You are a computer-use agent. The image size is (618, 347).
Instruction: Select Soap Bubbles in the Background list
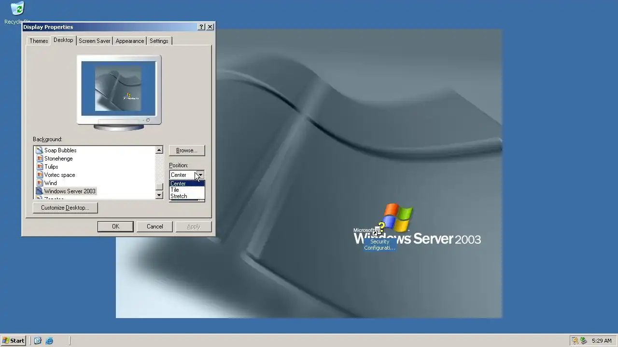pyautogui.click(x=60, y=150)
